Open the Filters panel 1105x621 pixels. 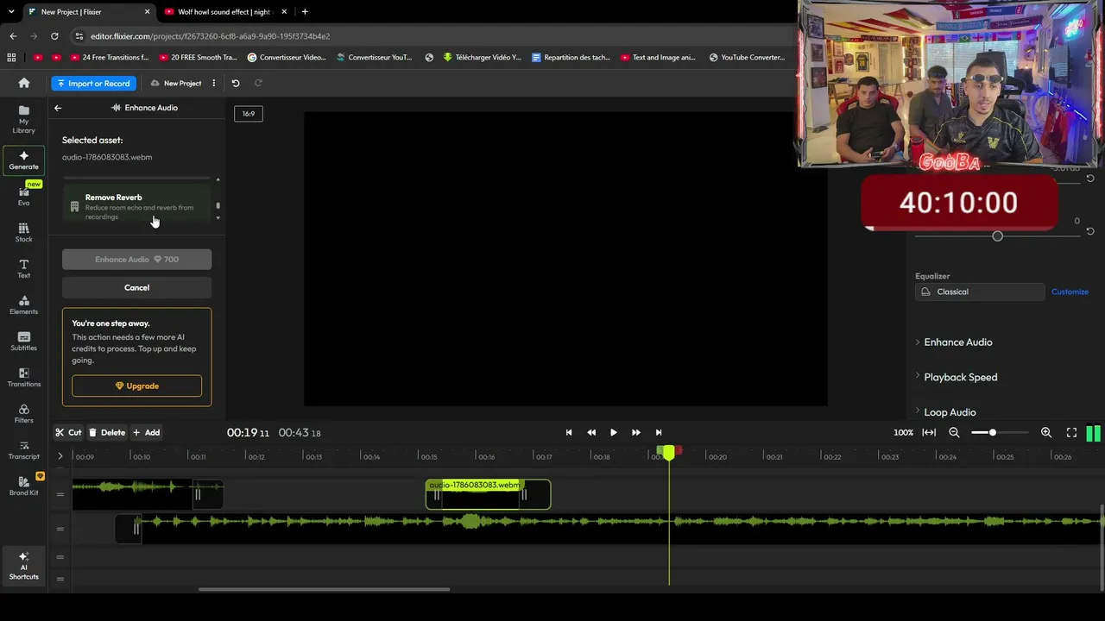click(23, 413)
